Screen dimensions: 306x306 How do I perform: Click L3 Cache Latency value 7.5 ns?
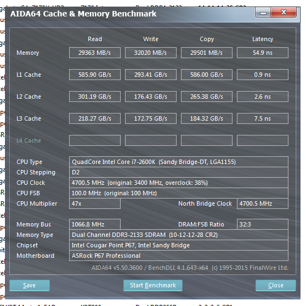point(263,118)
